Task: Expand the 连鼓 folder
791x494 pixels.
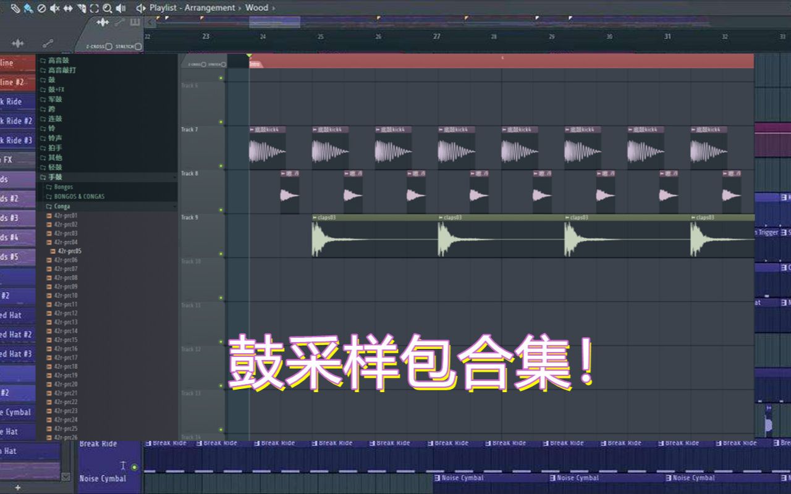Action: tap(51, 119)
